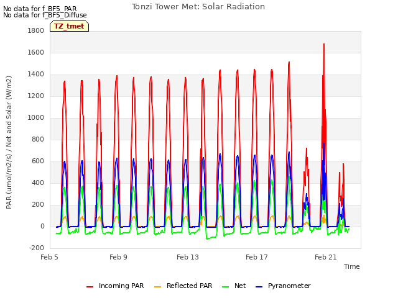Click the Feb 9 x-axis label

[x=118, y=257]
